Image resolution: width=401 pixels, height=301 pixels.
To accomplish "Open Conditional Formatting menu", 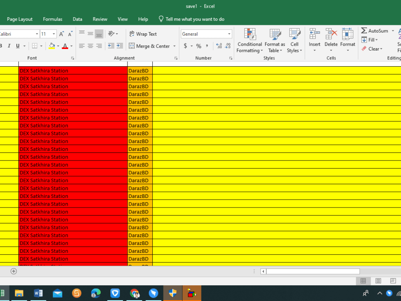I will pyautogui.click(x=249, y=41).
